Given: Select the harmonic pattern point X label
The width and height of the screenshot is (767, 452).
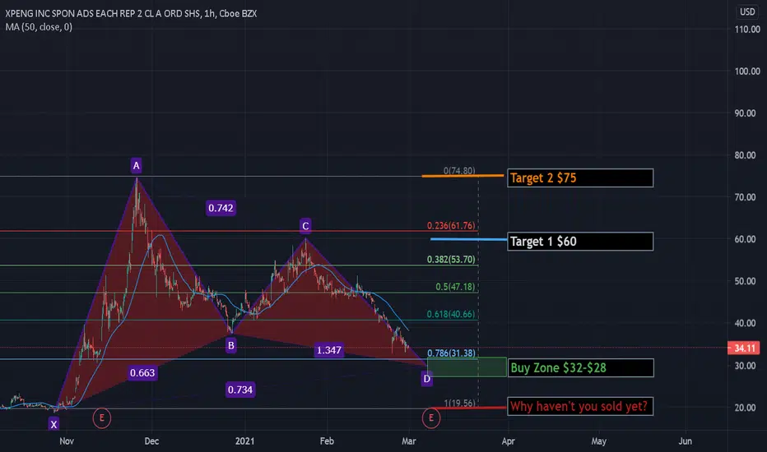Looking at the screenshot, I should [53, 424].
